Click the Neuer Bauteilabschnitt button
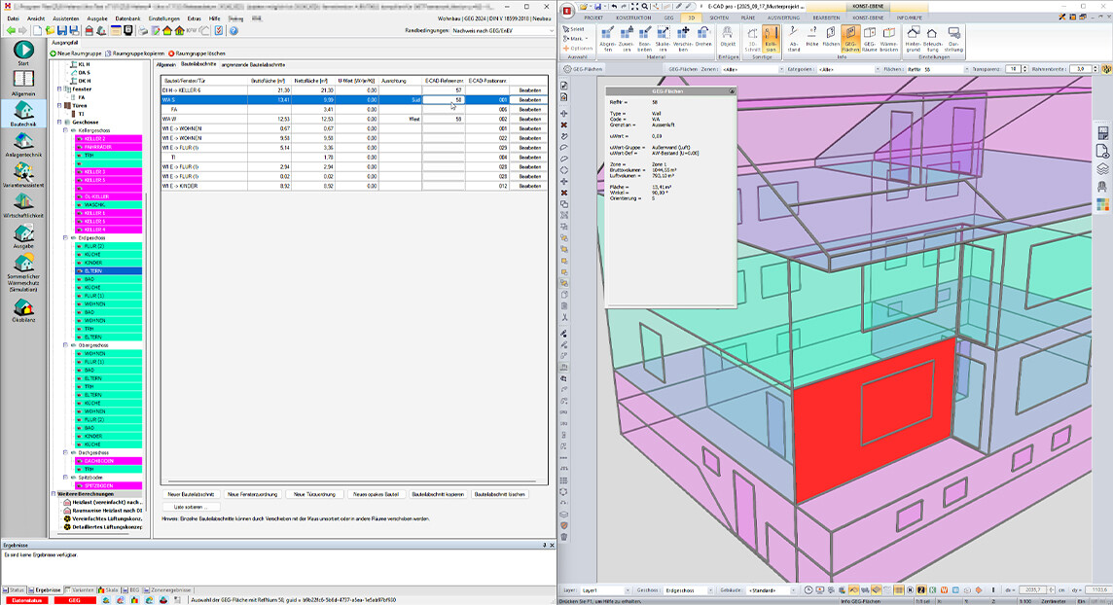 (x=191, y=494)
